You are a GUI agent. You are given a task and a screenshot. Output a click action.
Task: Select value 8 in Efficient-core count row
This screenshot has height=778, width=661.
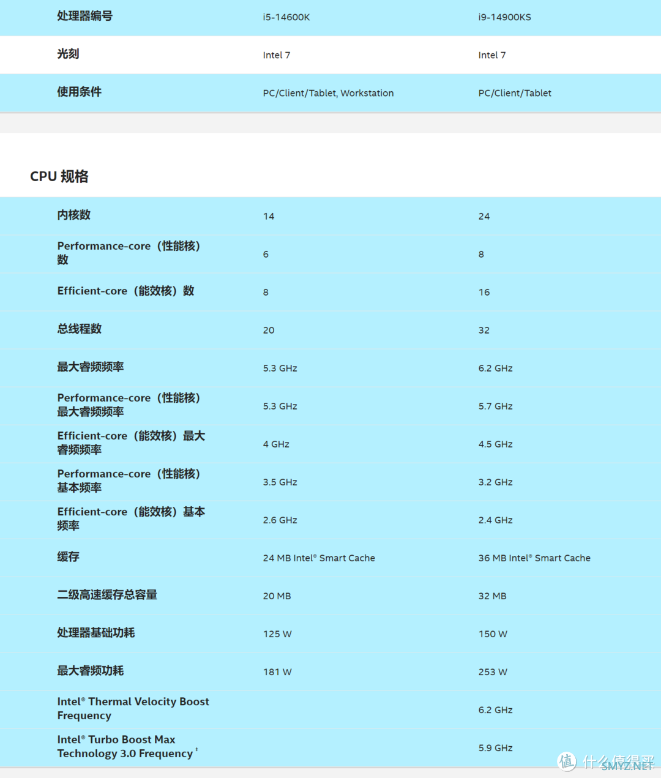click(266, 292)
